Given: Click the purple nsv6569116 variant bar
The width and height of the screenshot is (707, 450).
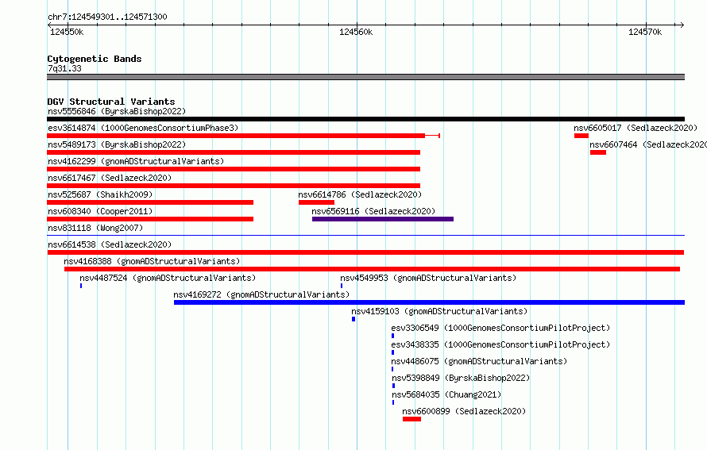Looking at the screenshot, I should [x=383, y=219].
